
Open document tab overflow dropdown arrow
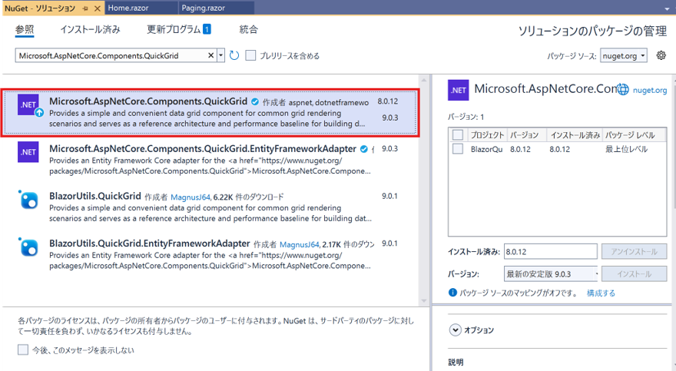(667, 8)
